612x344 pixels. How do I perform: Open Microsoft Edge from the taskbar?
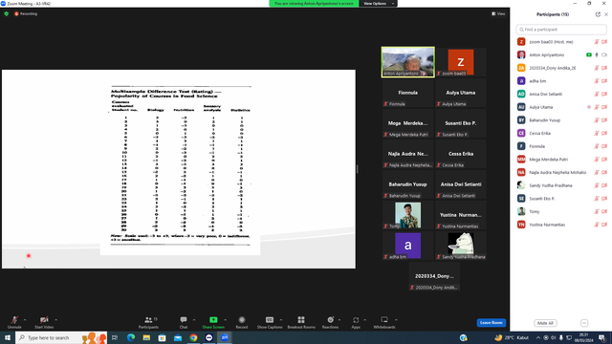(x=131, y=337)
